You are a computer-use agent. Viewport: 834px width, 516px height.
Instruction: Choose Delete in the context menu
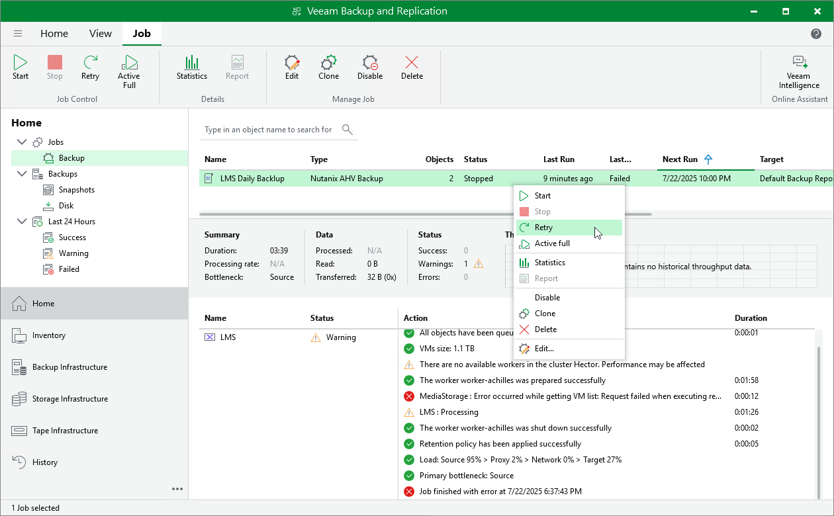pyautogui.click(x=569, y=329)
